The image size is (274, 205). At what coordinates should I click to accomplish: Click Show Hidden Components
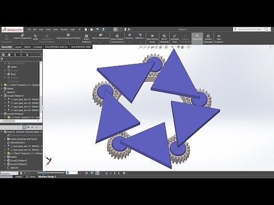click(117, 39)
